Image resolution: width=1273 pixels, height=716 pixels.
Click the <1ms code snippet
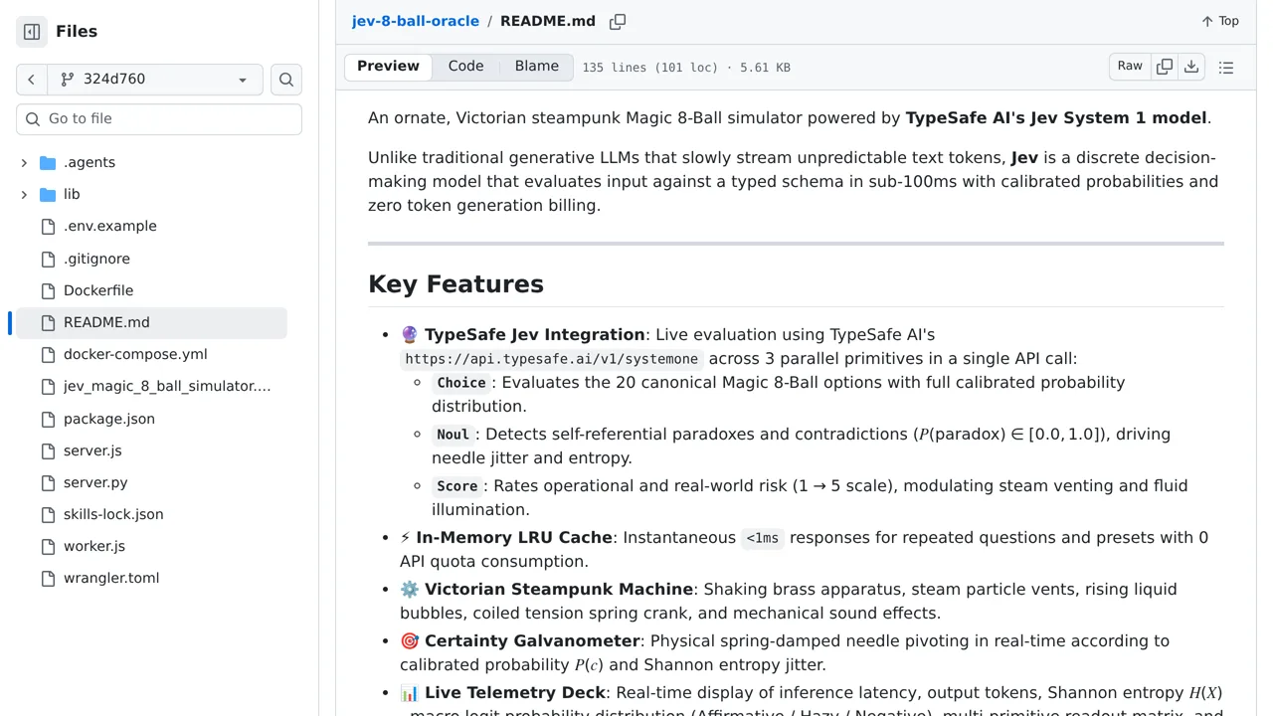(x=763, y=538)
